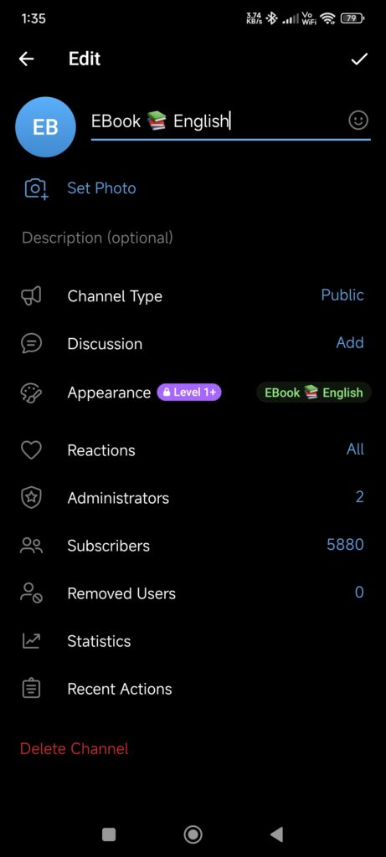This screenshot has height=857, width=386.
Task: Open emoji picker smiley icon
Action: 358,121
